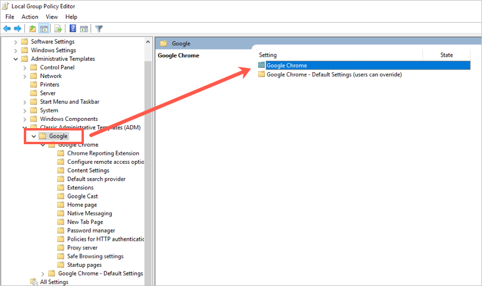Select Google Chrome - Default Settings list entry

click(x=334, y=74)
